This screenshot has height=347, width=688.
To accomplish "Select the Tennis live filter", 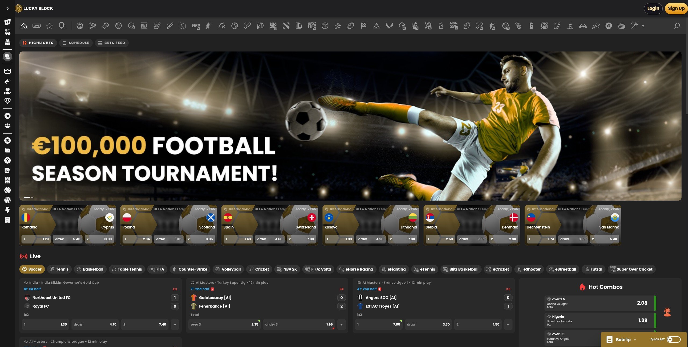I will [x=59, y=269].
